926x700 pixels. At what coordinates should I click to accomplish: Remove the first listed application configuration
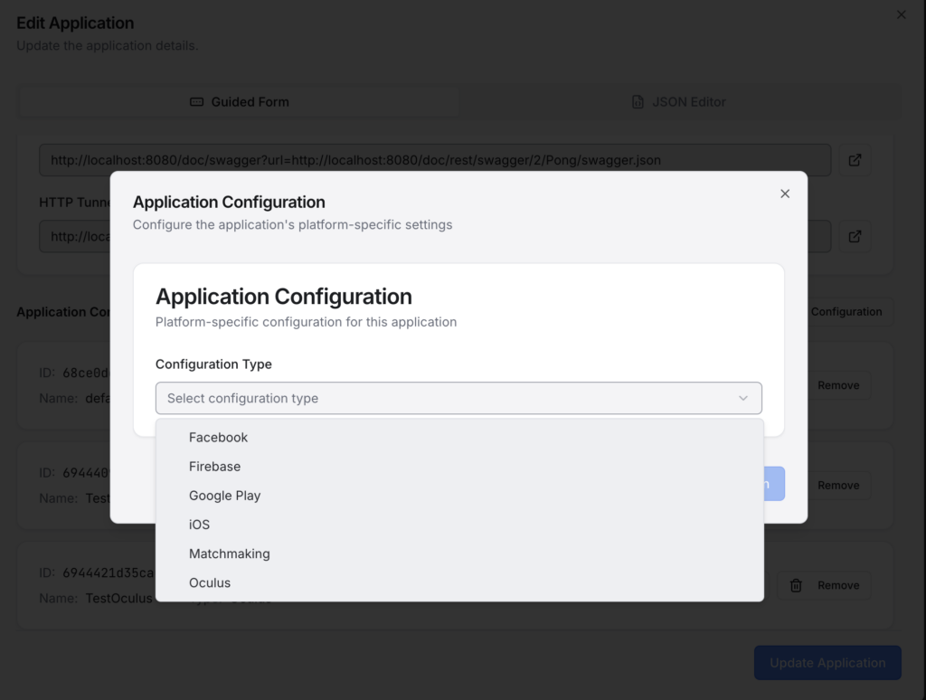pos(837,385)
